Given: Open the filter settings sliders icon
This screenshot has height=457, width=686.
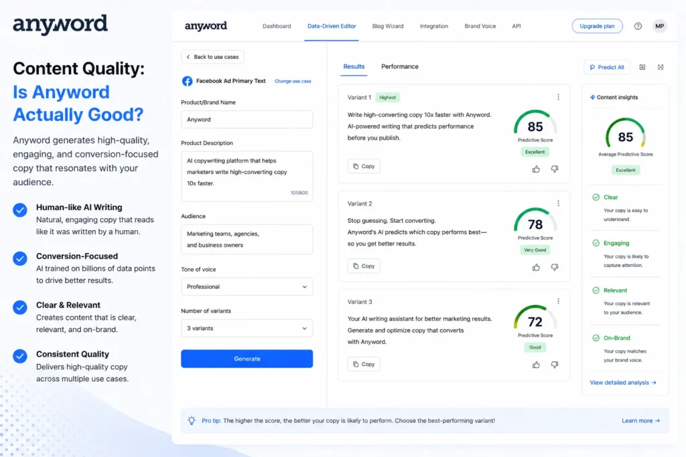Looking at the screenshot, I should pyautogui.click(x=661, y=68).
